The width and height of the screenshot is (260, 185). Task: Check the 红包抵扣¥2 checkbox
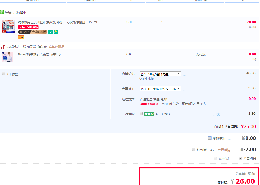click(194, 149)
